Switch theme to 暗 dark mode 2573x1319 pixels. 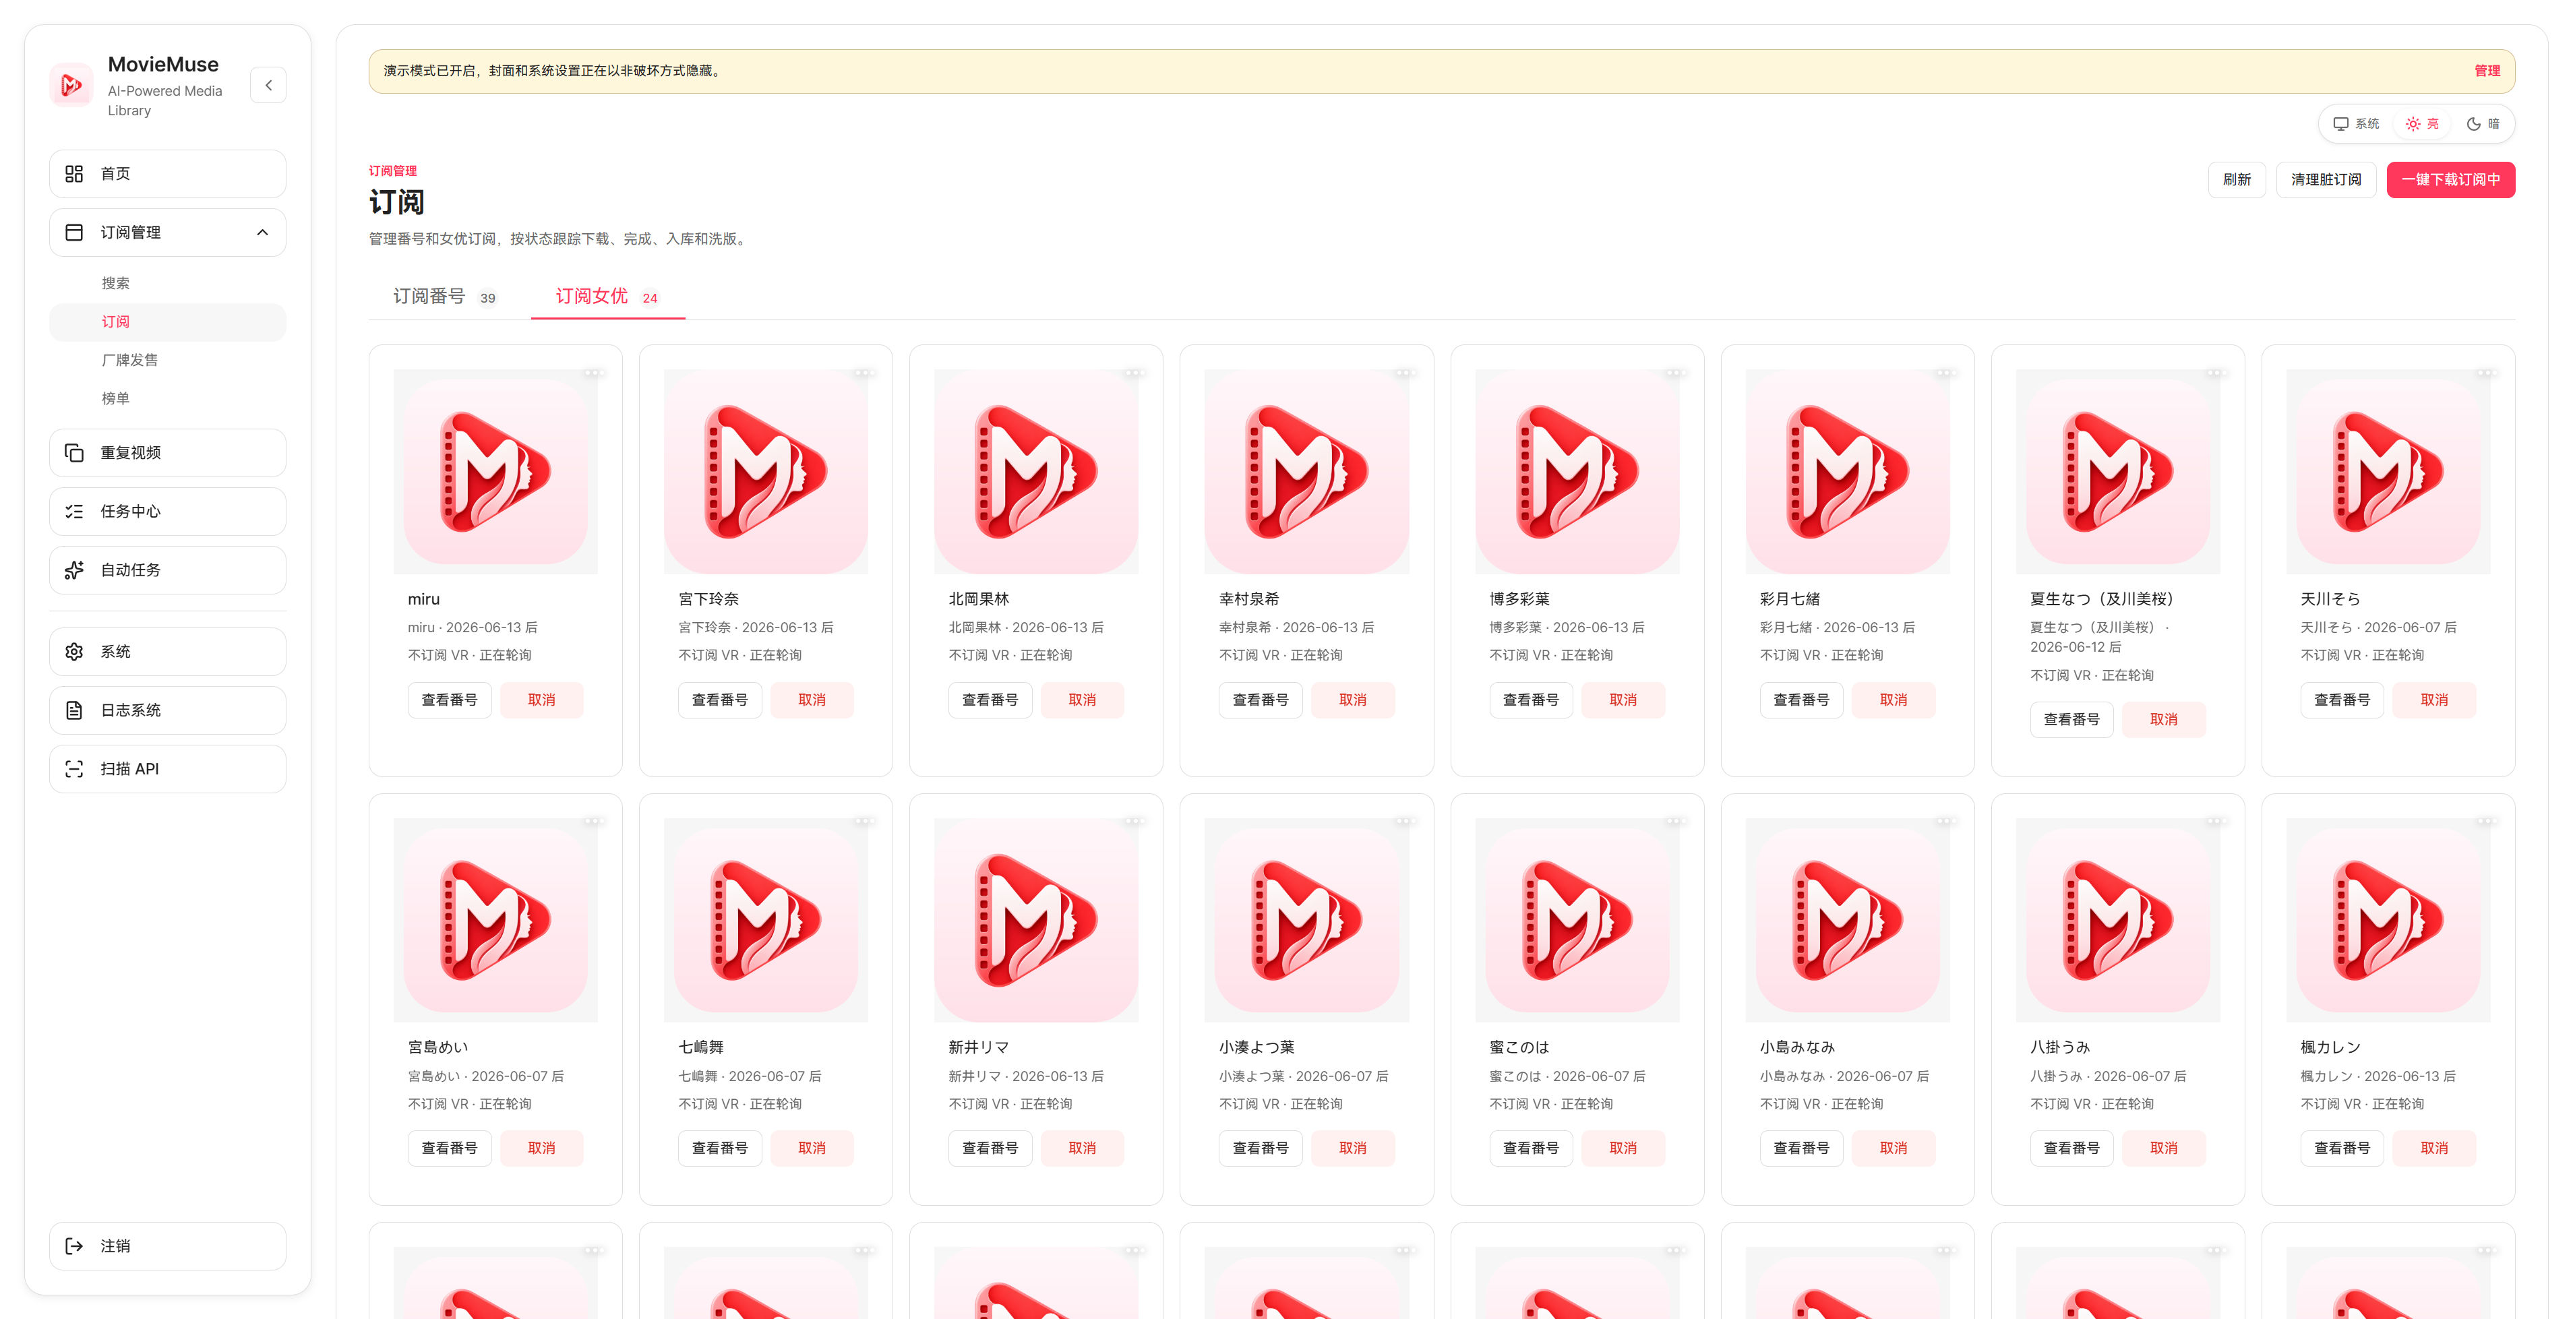pyautogui.click(x=2482, y=124)
